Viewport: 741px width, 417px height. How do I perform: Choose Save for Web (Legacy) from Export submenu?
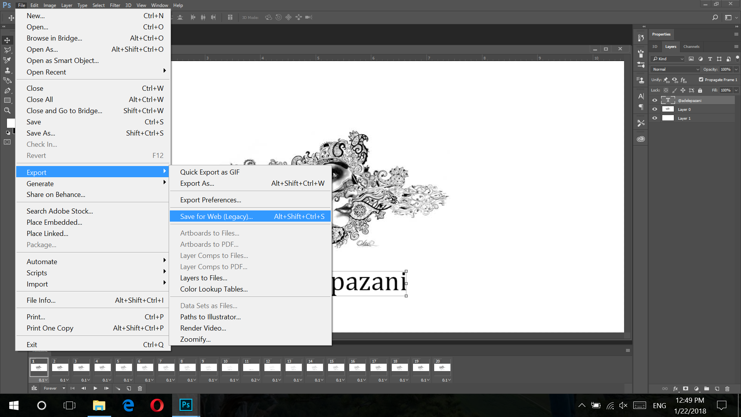[x=216, y=216]
